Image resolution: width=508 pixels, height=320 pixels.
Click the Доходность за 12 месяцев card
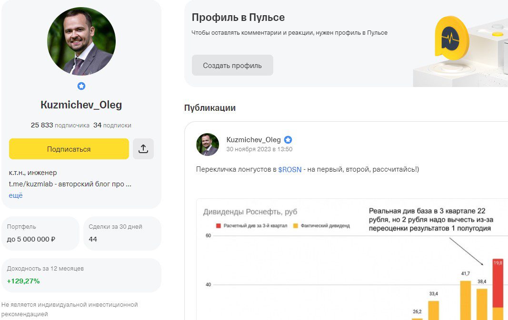[x=81, y=275]
